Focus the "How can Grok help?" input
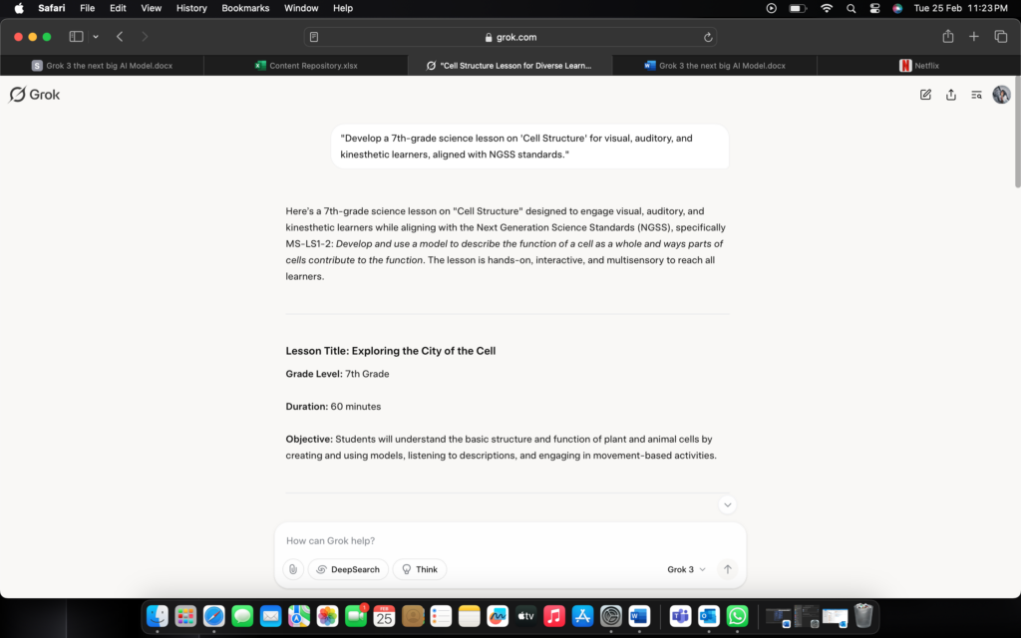1021x638 pixels. click(509, 540)
